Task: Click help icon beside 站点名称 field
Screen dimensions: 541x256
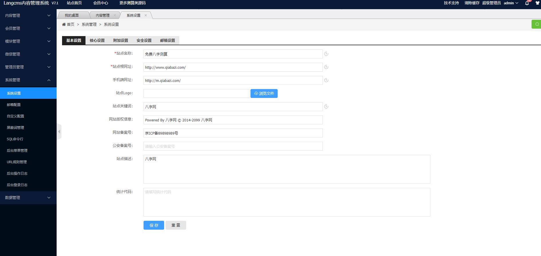Action: [326, 54]
